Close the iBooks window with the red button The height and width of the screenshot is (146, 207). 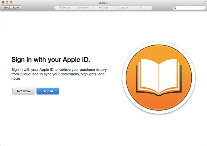[x=3, y=2]
